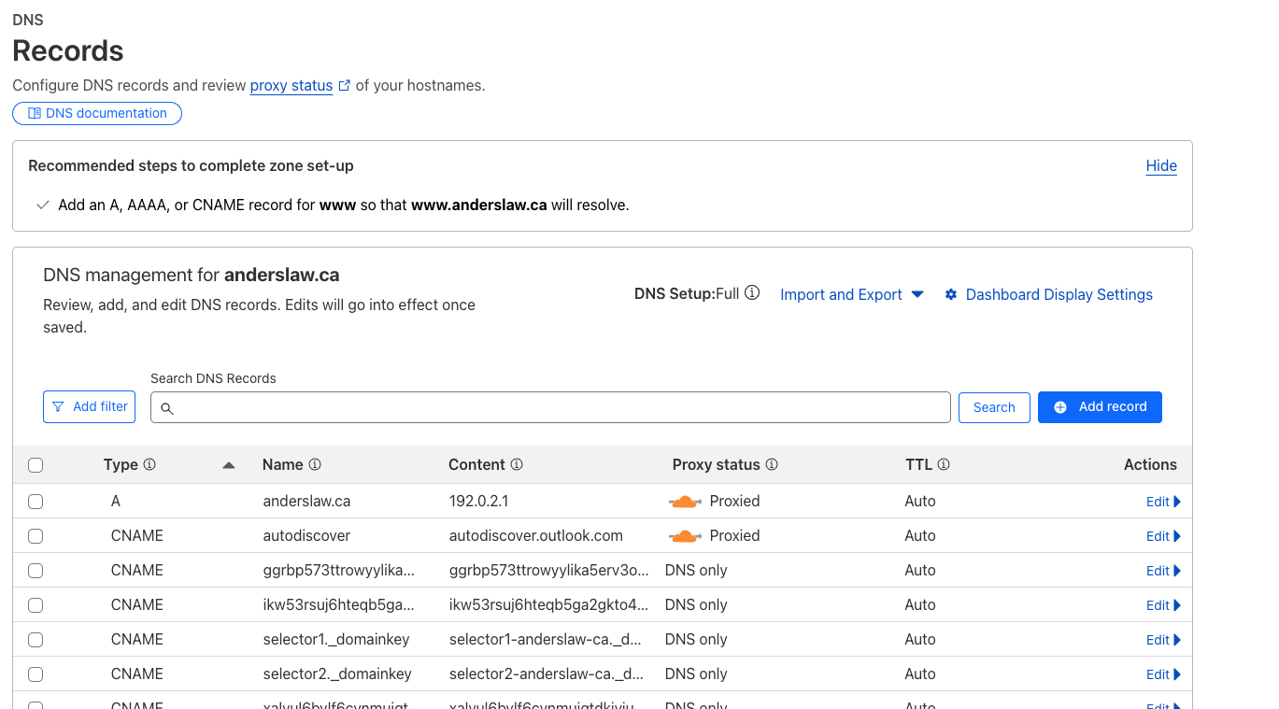The height and width of the screenshot is (709, 1279).
Task: Click the proxied cloud icon for autodiscover
Action: pyautogui.click(x=685, y=536)
